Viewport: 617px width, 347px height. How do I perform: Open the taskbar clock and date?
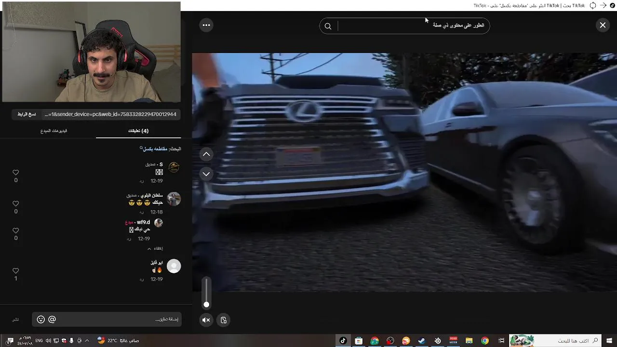(x=25, y=341)
